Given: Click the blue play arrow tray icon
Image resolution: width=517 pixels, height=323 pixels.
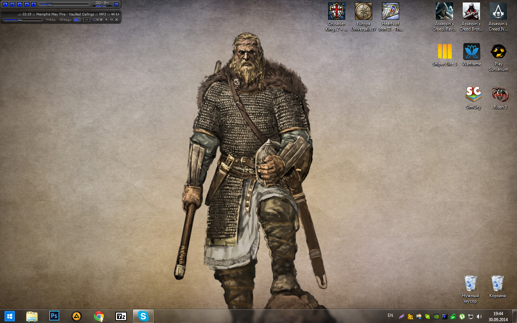Looking at the screenshot, I should [445, 317].
